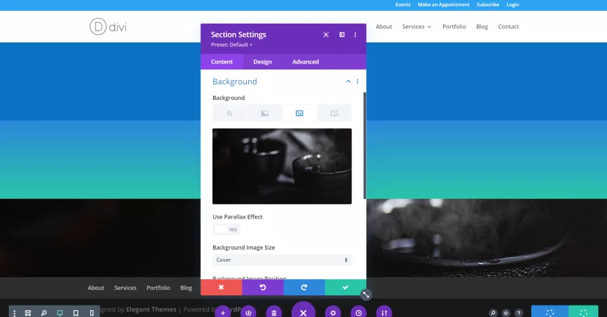Open the Background group options menu
This screenshot has width=607, height=317.
[357, 82]
